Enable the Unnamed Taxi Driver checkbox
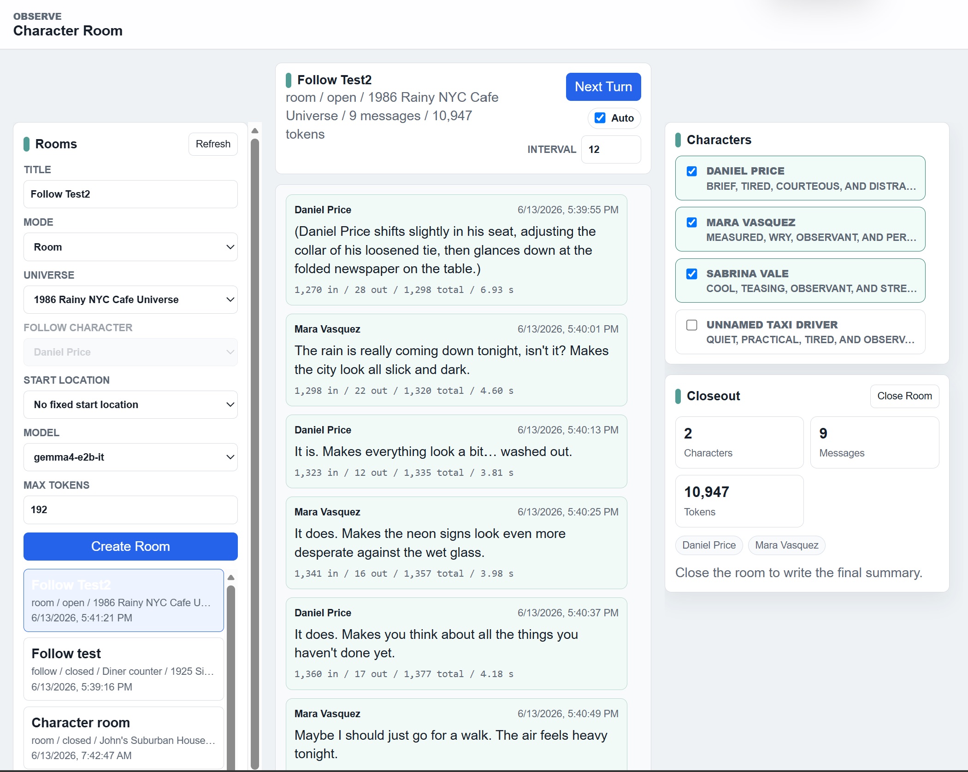Image resolution: width=968 pixels, height=772 pixels. [691, 325]
